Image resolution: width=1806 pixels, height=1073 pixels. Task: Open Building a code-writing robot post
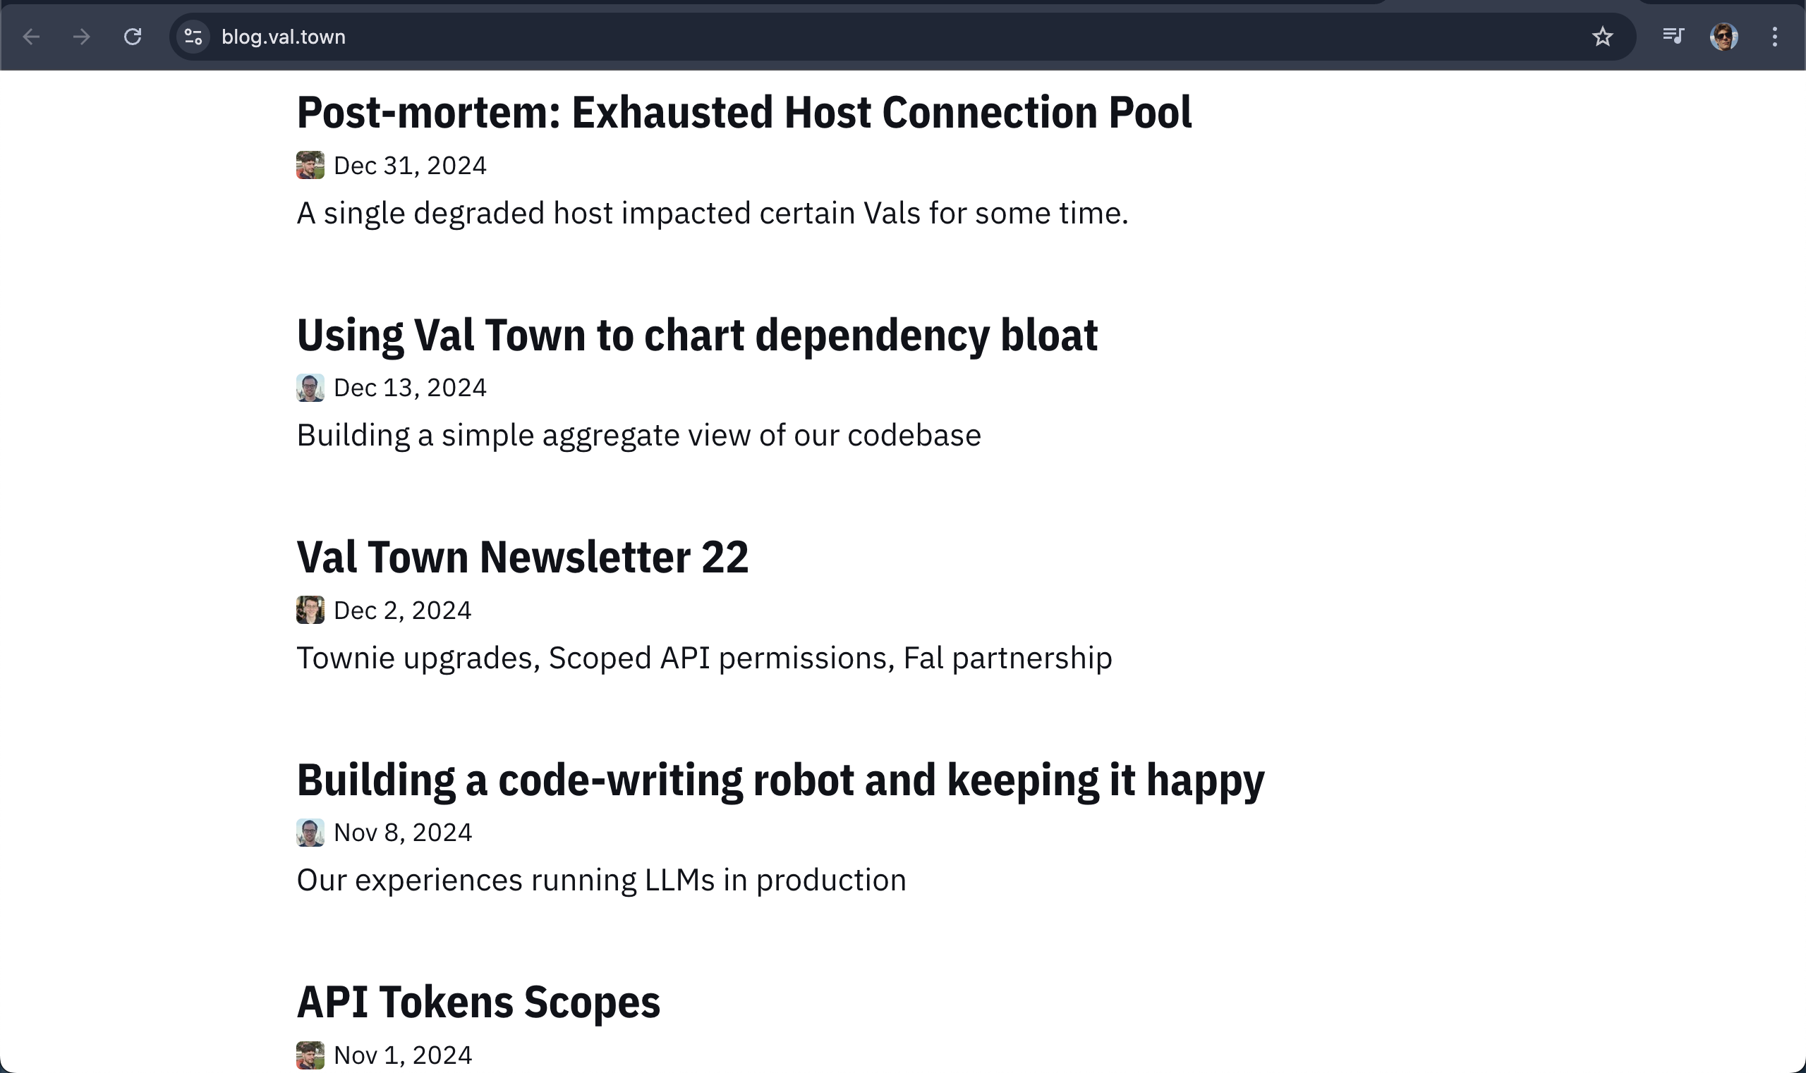click(781, 781)
